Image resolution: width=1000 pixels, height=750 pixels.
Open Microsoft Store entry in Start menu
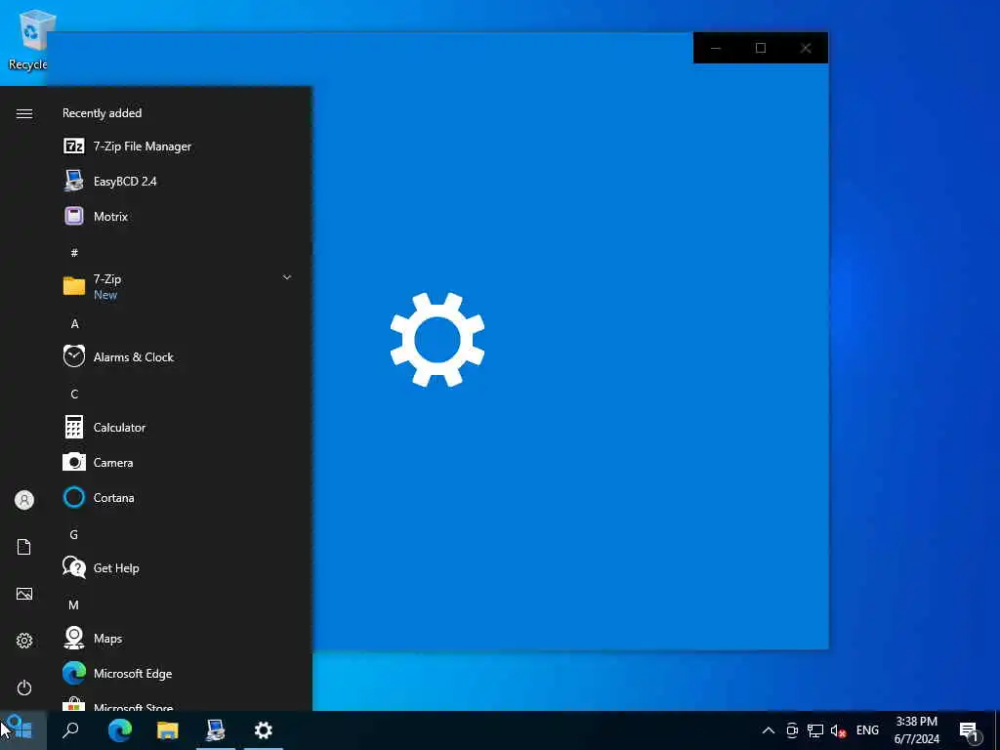click(x=179, y=701)
